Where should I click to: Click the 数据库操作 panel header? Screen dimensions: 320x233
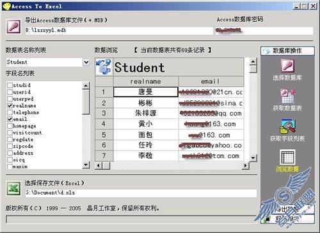coord(287,51)
